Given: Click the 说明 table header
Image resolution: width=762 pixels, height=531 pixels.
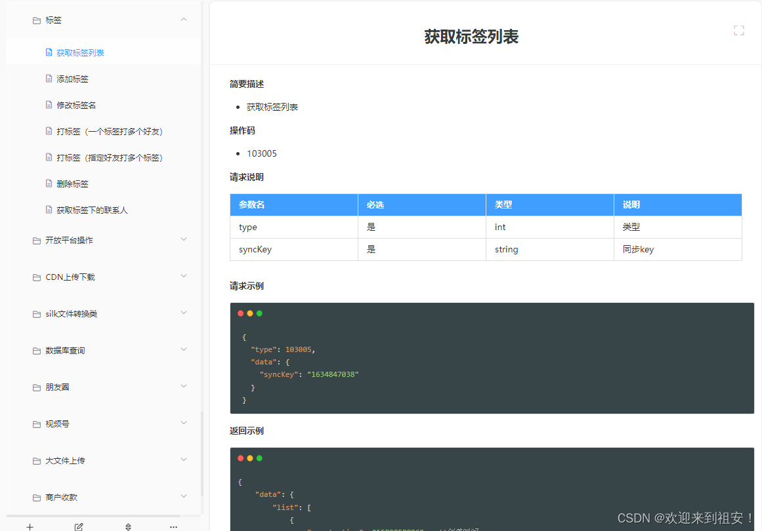Looking at the screenshot, I should pyautogui.click(x=678, y=205).
